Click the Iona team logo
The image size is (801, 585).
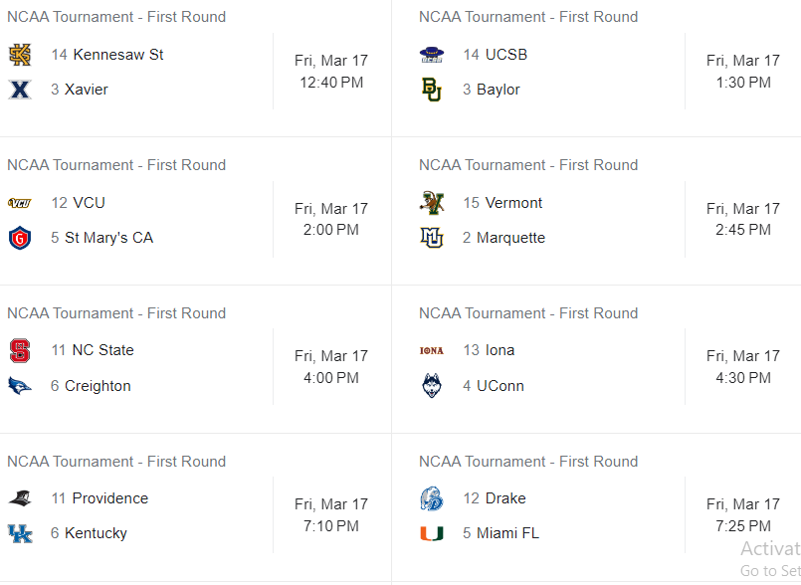(x=432, y=350)
